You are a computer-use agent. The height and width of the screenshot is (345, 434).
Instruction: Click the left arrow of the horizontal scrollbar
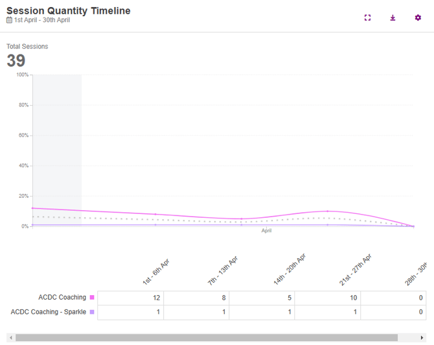click(x=10, y=338)
